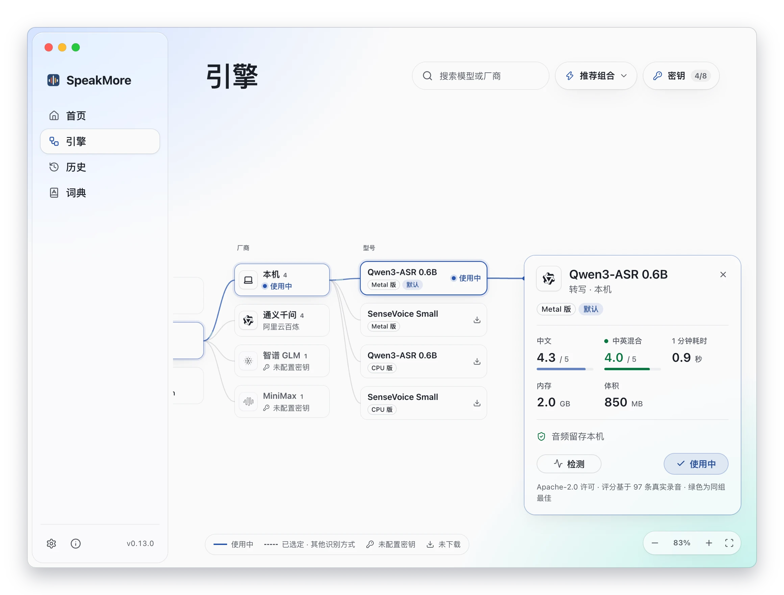
Task: Click the 未配置密钥 legend key icon
Action: tap(370, 544)
